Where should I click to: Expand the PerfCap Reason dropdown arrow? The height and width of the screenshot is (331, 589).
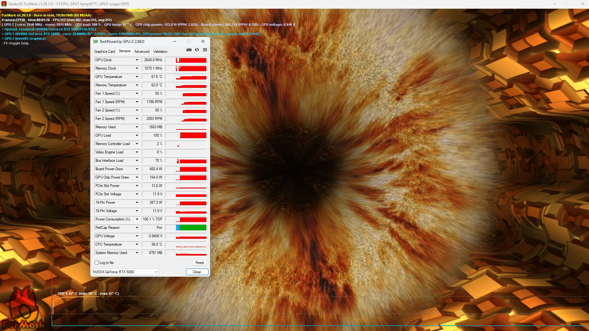pyautogui.click(x=137, y=228)
